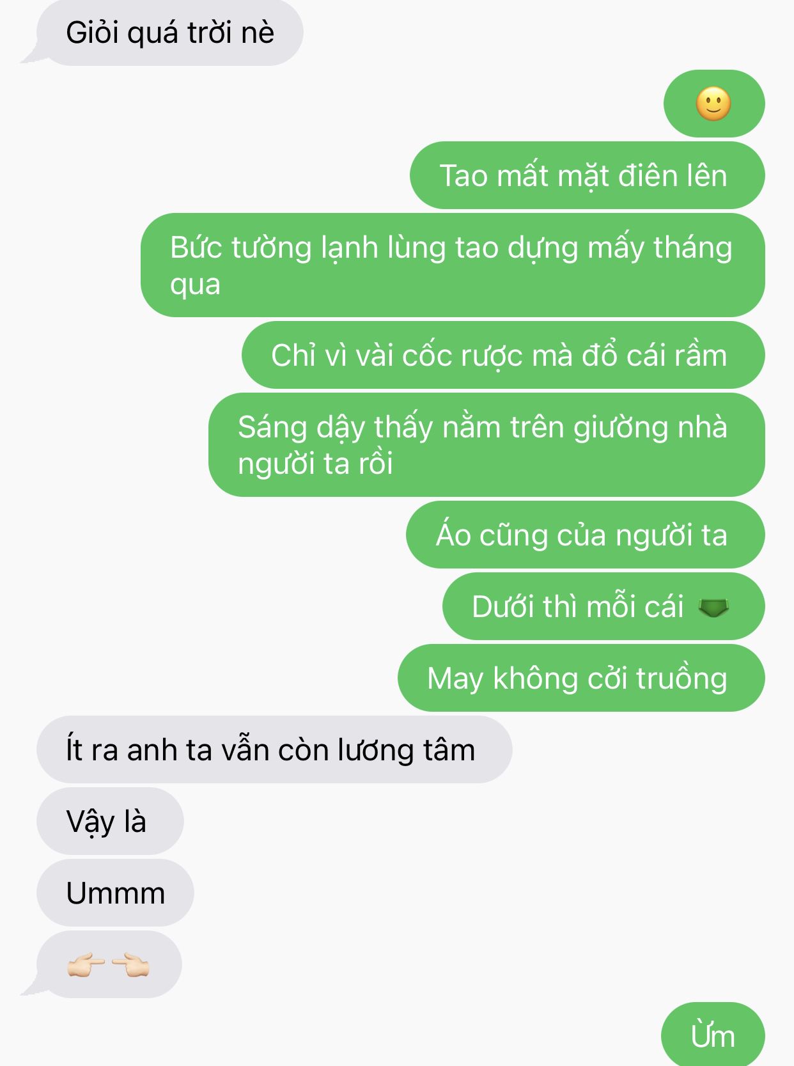Select the "Sáng dậy thấy nằm trên giường" bubble
The image size is (794, 1066).
pos(487,444)
